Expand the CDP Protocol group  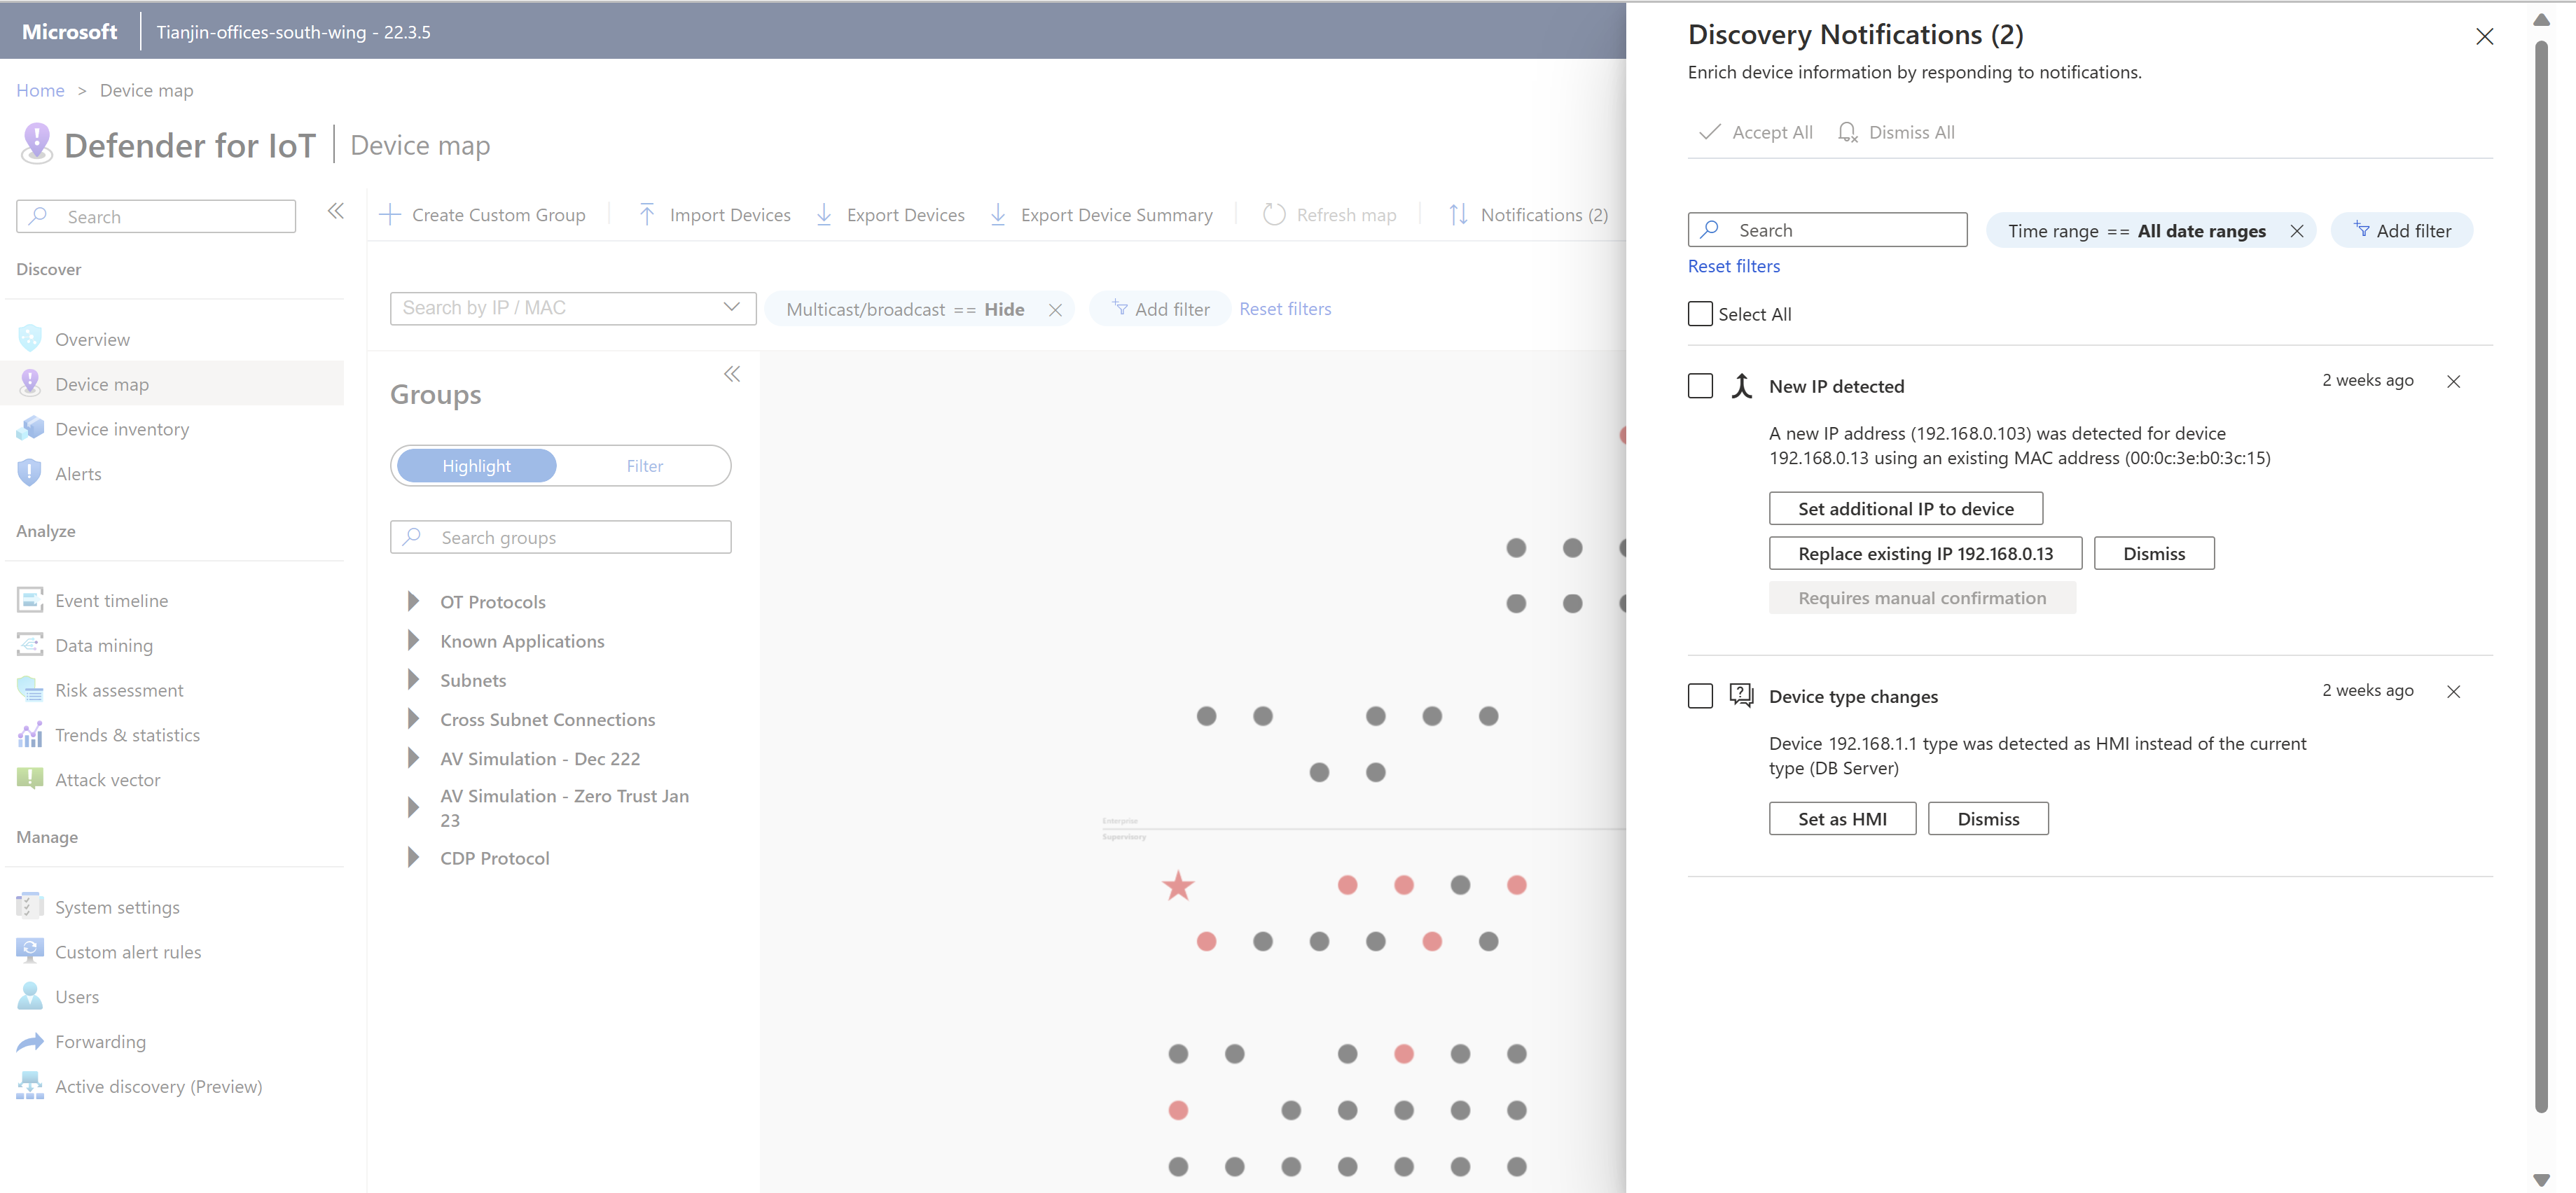(413, 857)
